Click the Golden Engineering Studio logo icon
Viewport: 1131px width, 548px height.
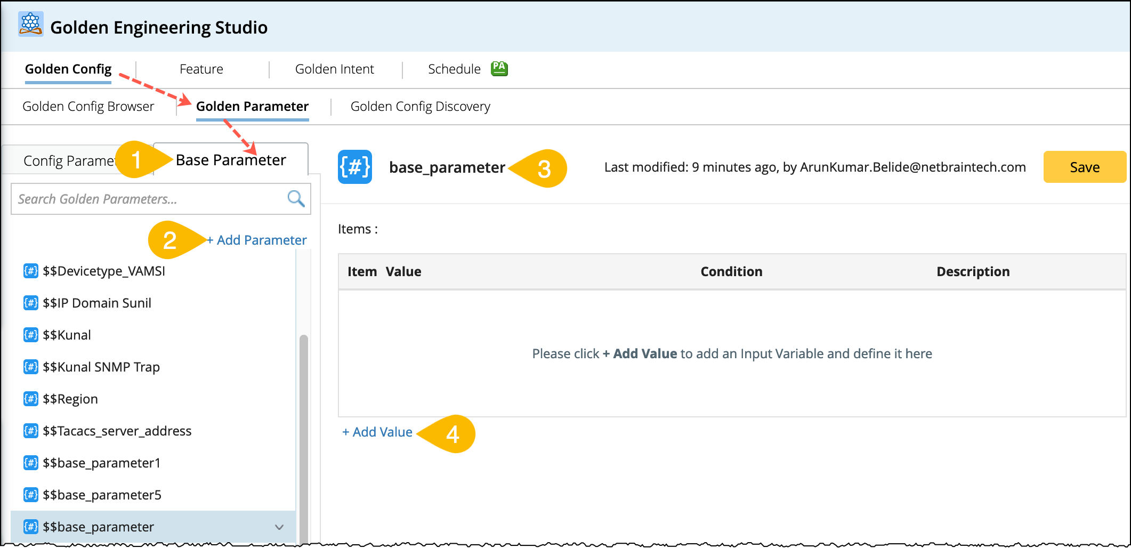[x=31, y=24]
